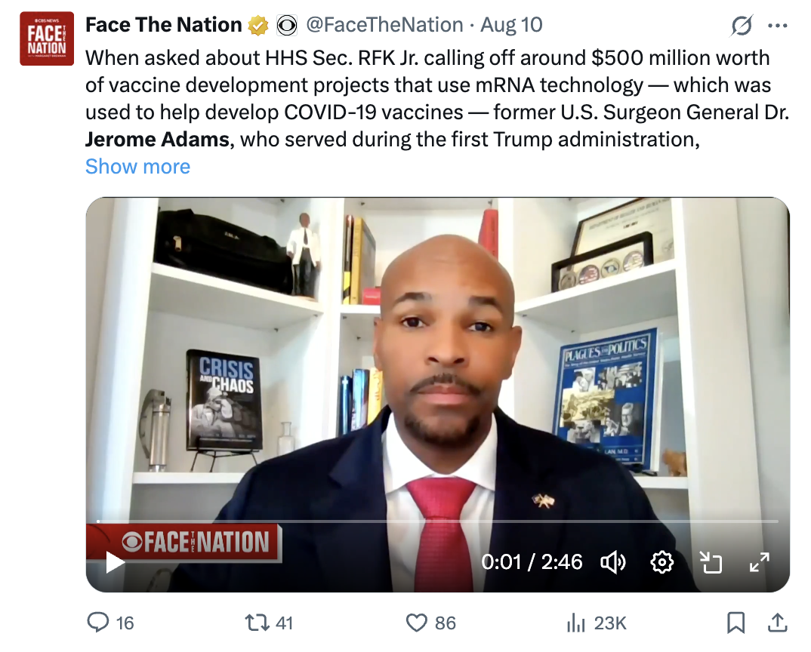
Task: Open Face The Nation profile avatar
Action: coord(46,39)
